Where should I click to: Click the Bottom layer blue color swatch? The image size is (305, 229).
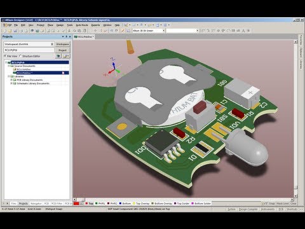[120, 204]
